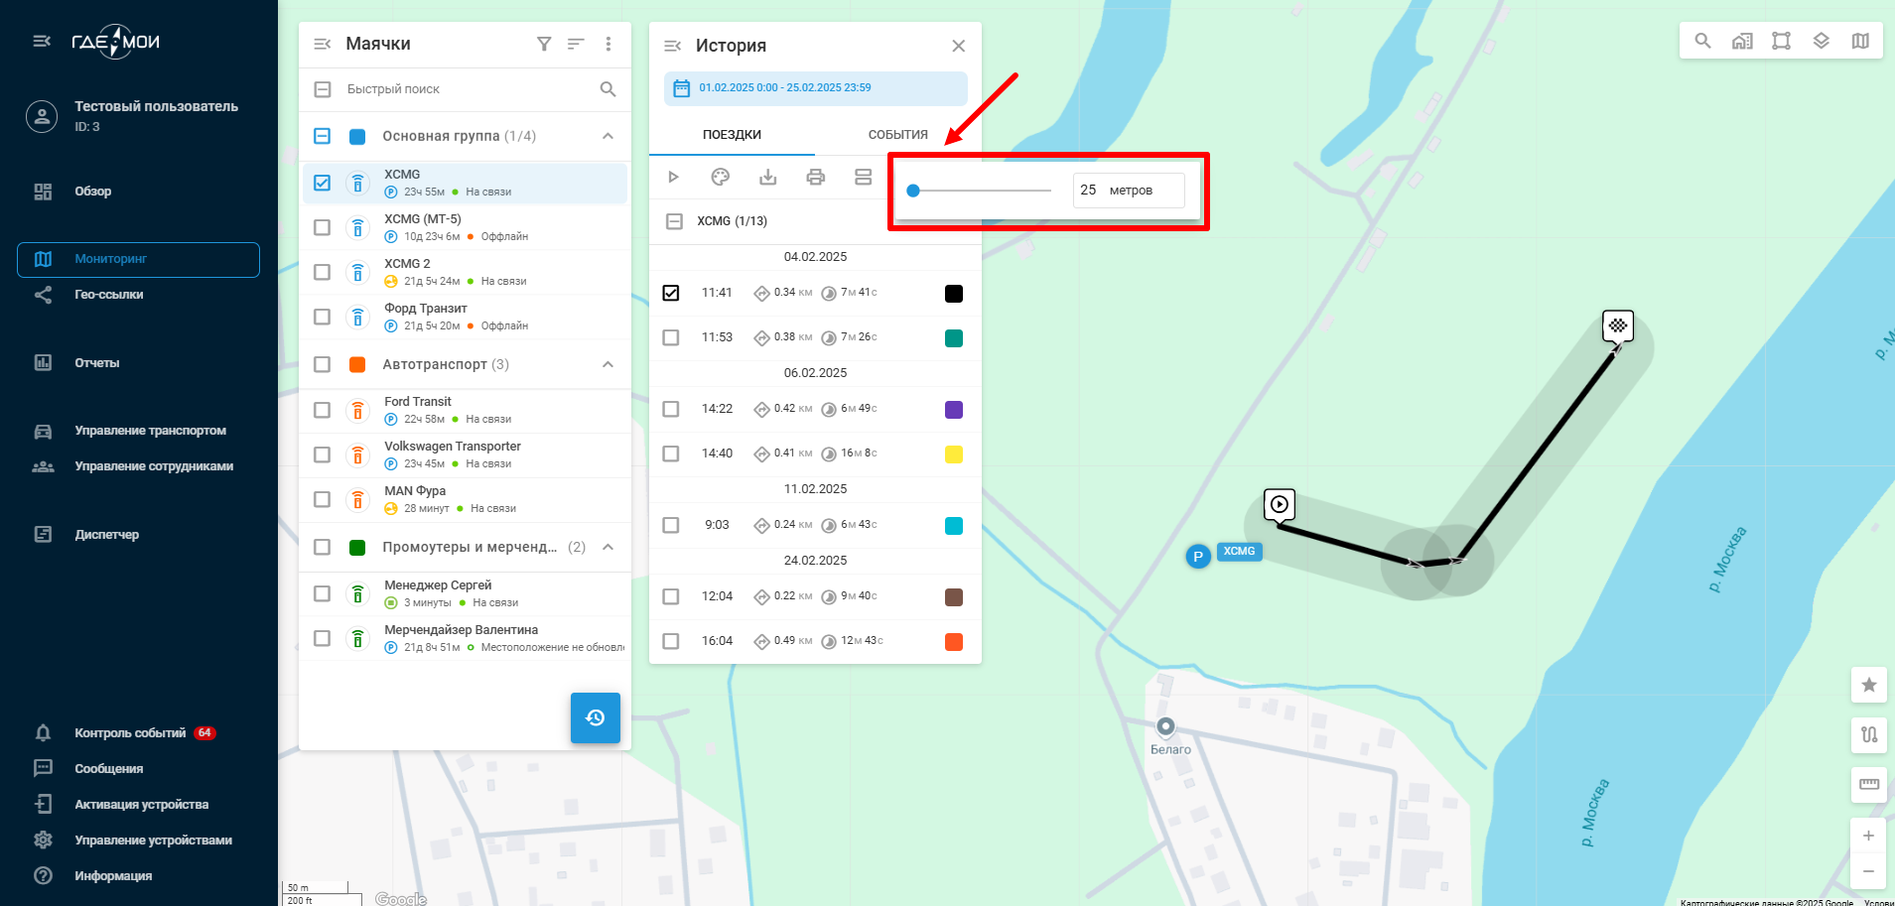Select the Ford Transit checkbox

[322, 410]
